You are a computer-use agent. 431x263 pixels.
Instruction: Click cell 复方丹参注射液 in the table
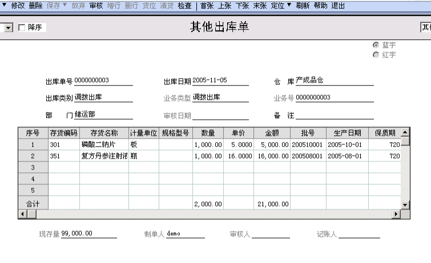click(x=104, y=156)
